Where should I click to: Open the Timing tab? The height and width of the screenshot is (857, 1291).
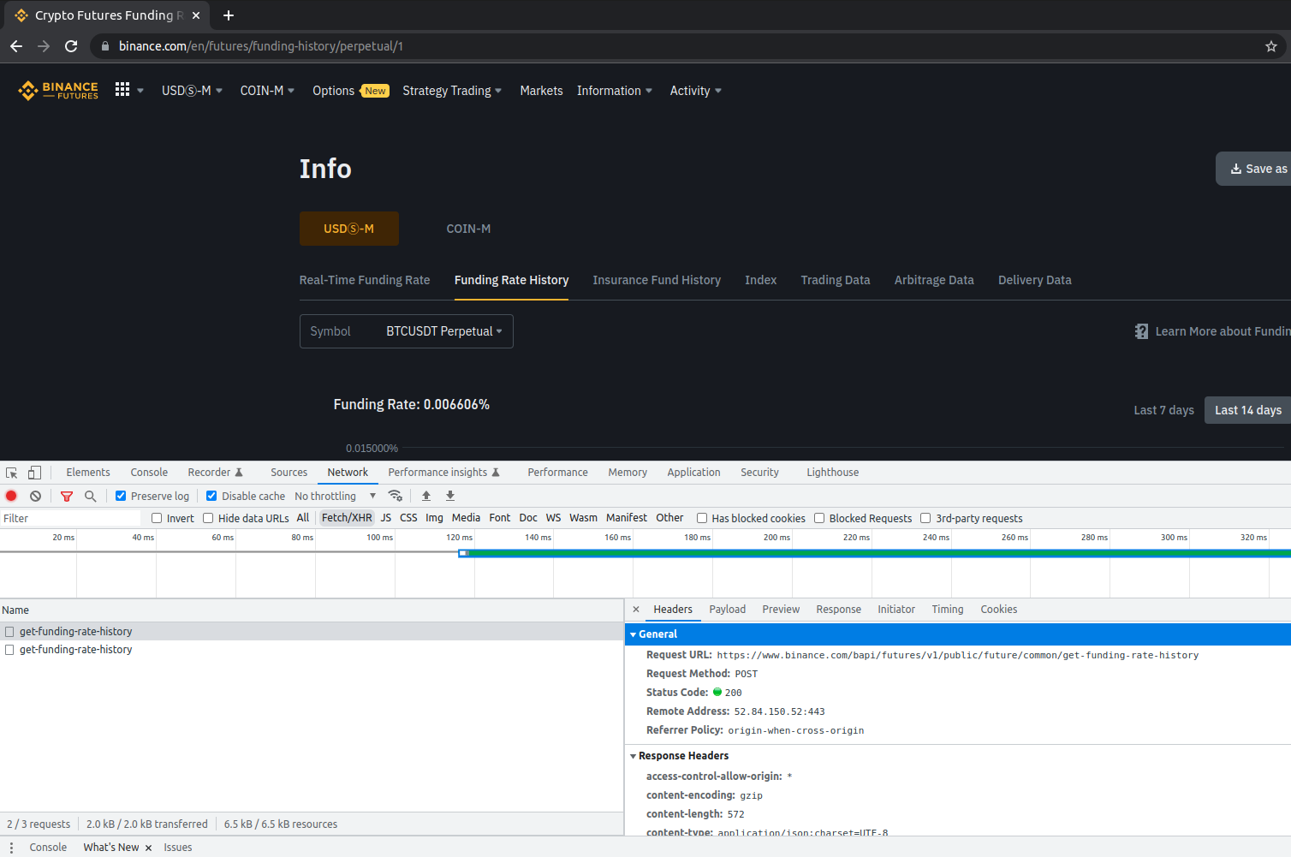(x=948, y=610)
